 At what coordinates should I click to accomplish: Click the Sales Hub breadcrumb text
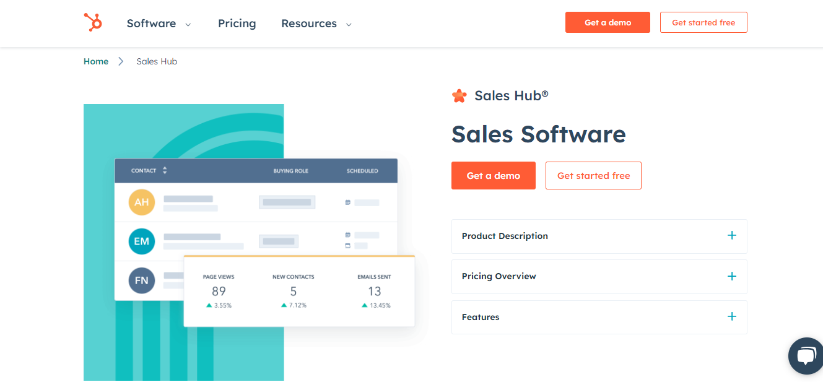point(157,61)
